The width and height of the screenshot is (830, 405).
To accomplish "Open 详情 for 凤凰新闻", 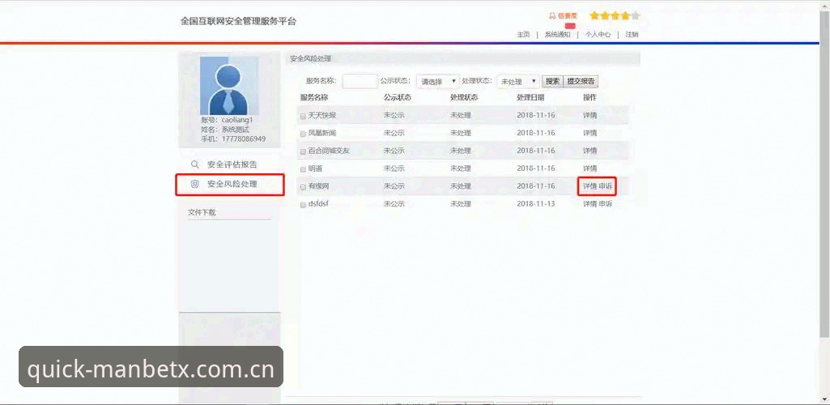I will pos(590,133).
